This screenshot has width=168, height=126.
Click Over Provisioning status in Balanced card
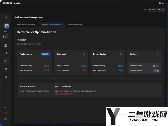pos(83,70)
